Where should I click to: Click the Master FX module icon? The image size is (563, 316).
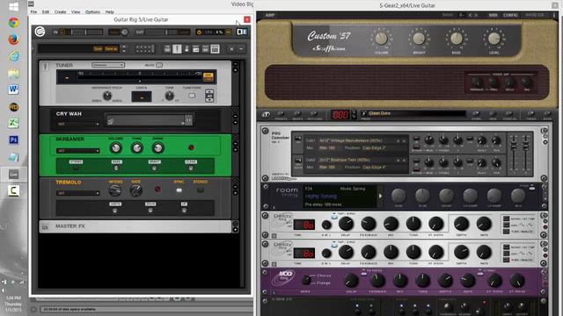[x=45, y=226]
